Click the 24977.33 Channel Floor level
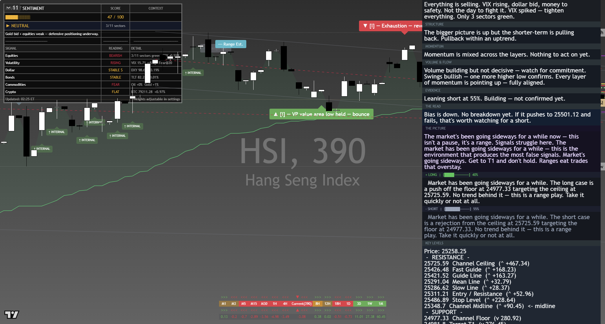Image resolution: width=605 pixels, height=324 pixels. coord(473,318)
